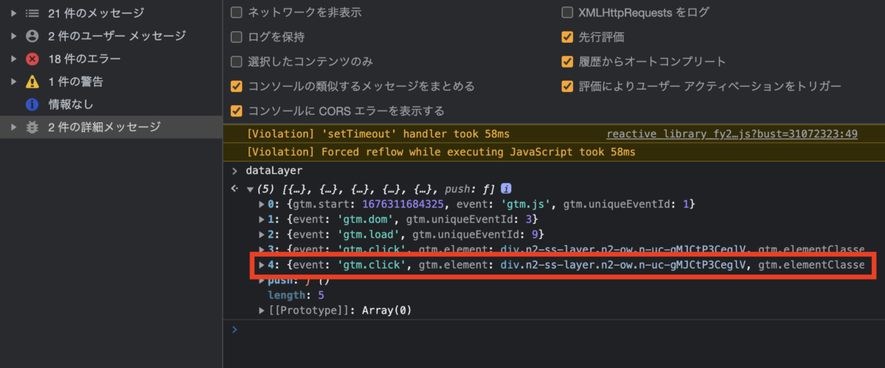Expand the highlighted item 4 gtm.click object

click(262, 264)
